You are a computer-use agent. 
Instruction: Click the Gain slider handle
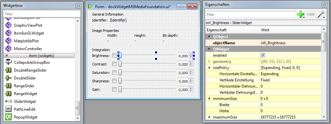pyautogui.click(x=120, y=90)
